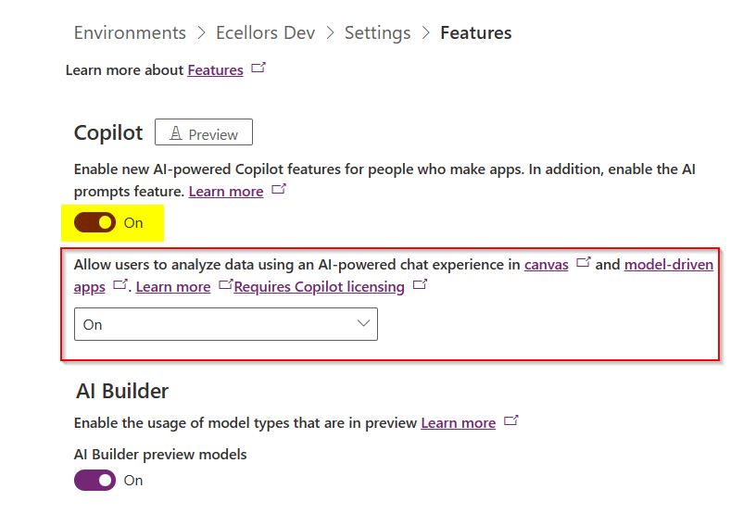Click external link icon next to Features
Image resolution: width=743 pixels, height=526 pixels.
point(258,69)
